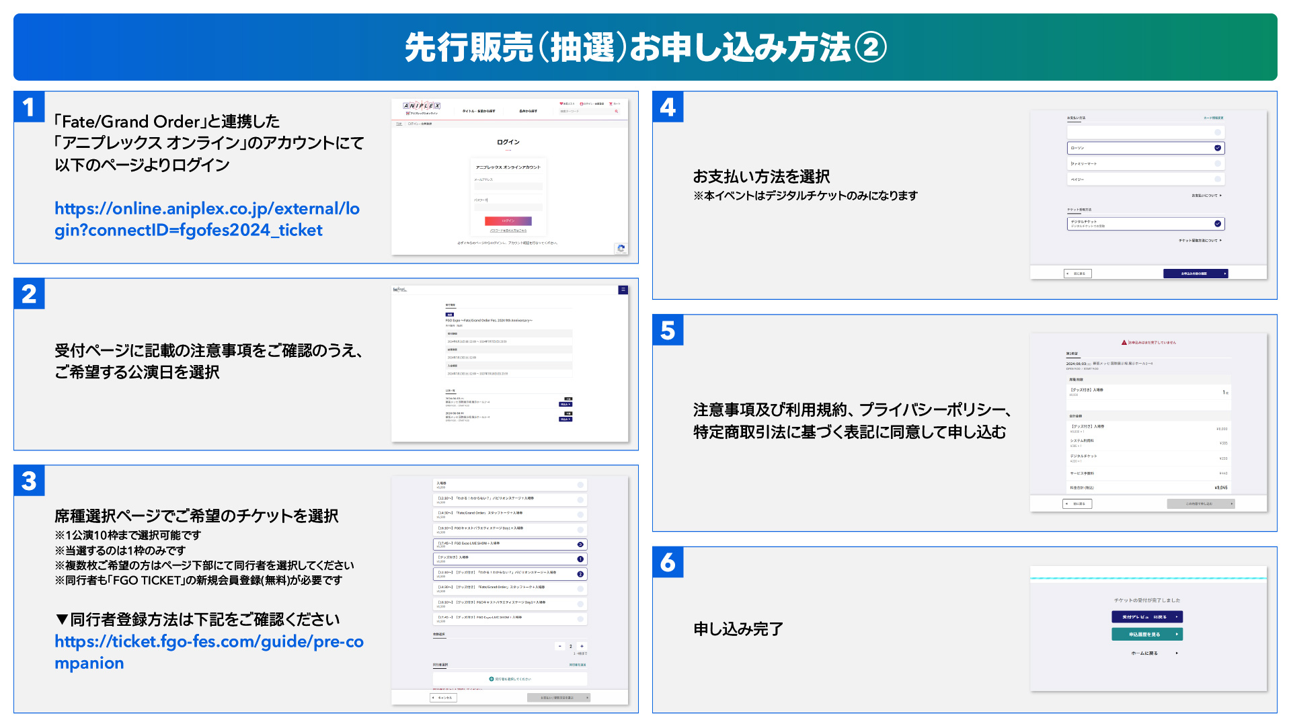The height and width of the screenshot is (726, 1291).
Task: Click the gradient ログイン button
Action: 508,220
